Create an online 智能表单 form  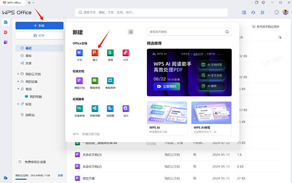click(x=110, y=83)
